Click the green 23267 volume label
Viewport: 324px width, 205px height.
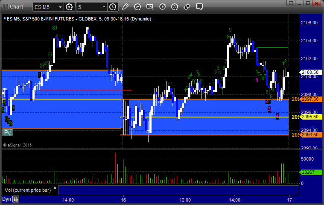[x=311, y=172]
